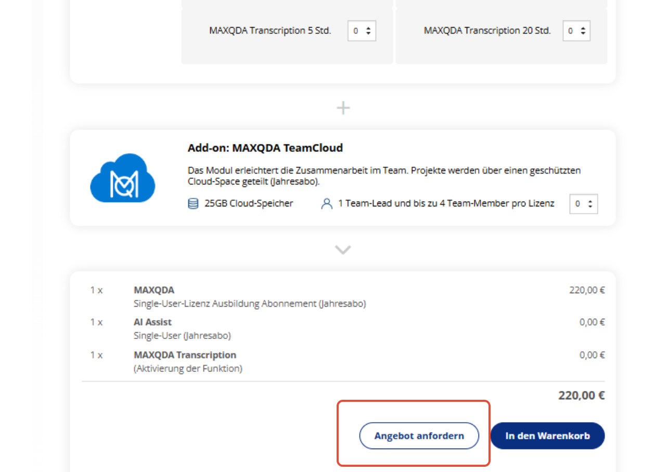Click the MAXQDA Transcription line item name

(x=185, y=355)
